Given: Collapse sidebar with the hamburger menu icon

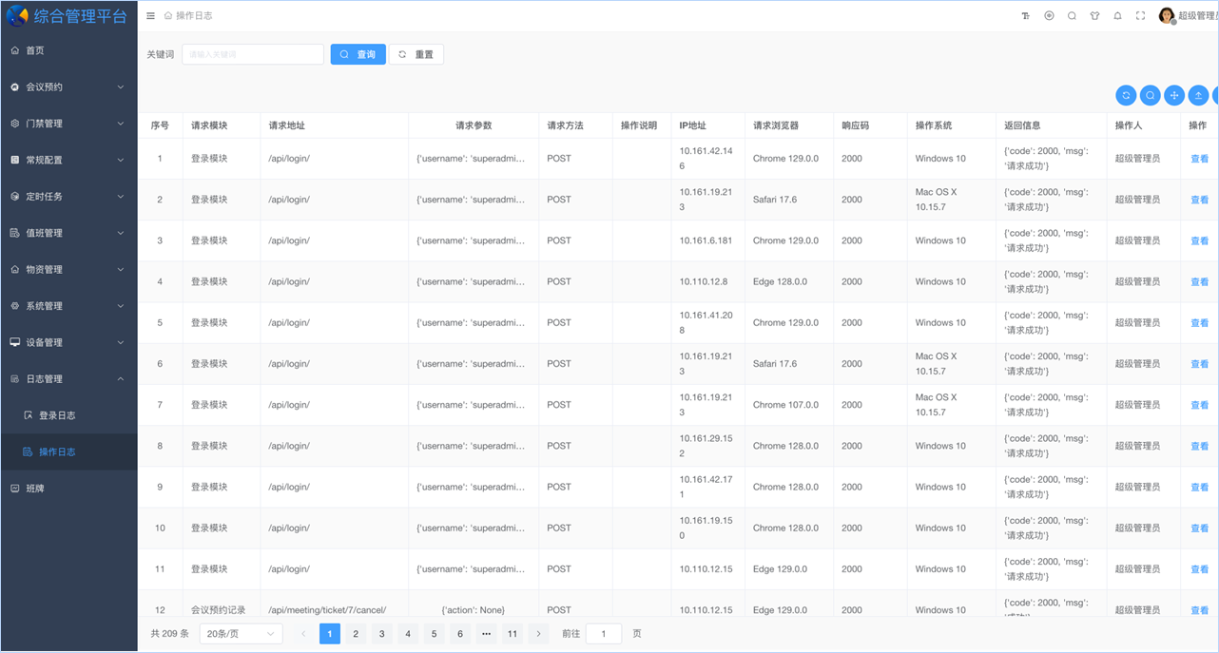Looking at the screenshot, I should (x=150, y=16).
